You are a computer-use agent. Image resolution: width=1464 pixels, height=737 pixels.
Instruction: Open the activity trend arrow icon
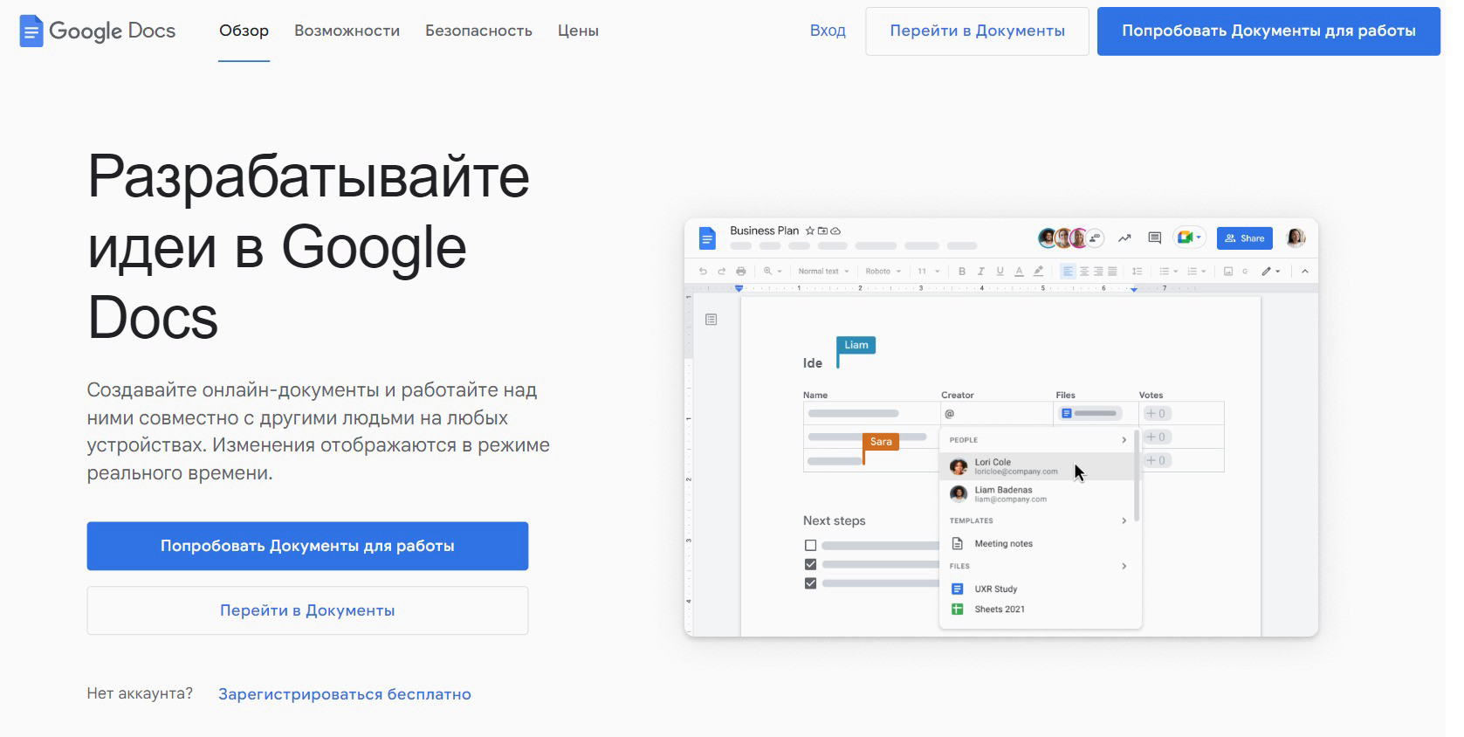pyautogui.click(x=1124, y=238)
